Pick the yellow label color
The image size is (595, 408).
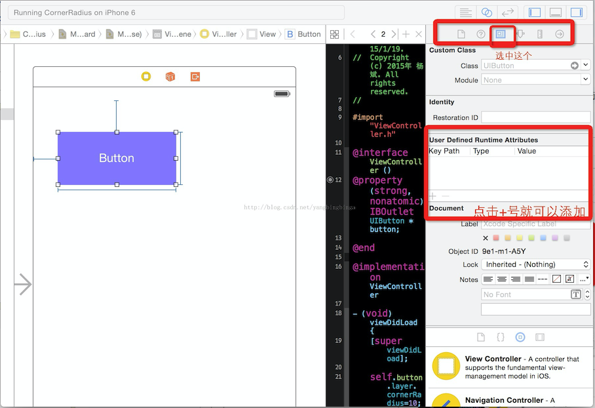[520, 238]
